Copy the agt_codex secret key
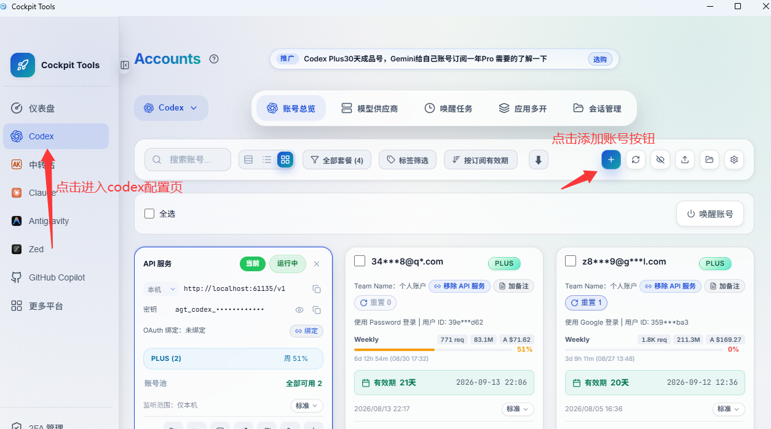The width and height of the screenshot is (771, 429). (317, 310)
